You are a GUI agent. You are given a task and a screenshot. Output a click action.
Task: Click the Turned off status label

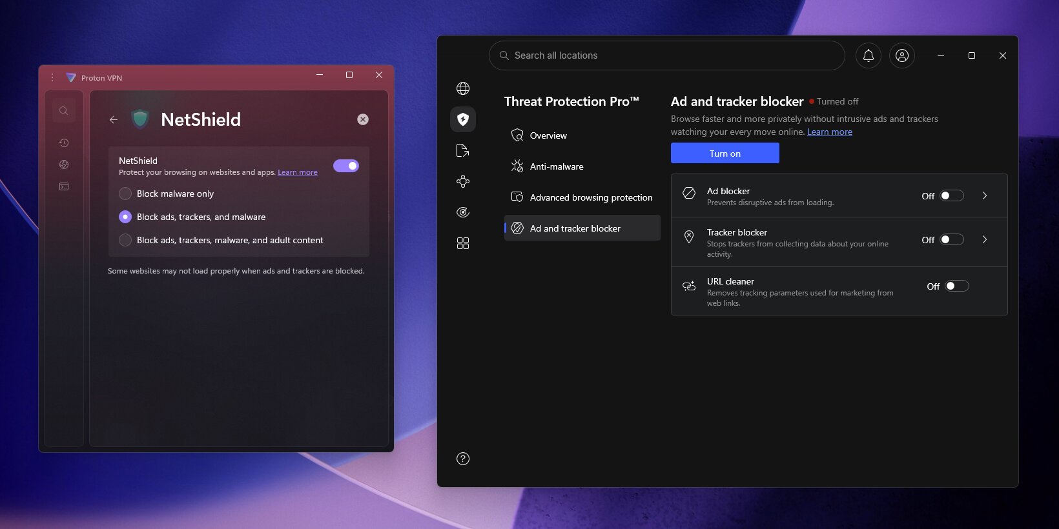(838, 101)
